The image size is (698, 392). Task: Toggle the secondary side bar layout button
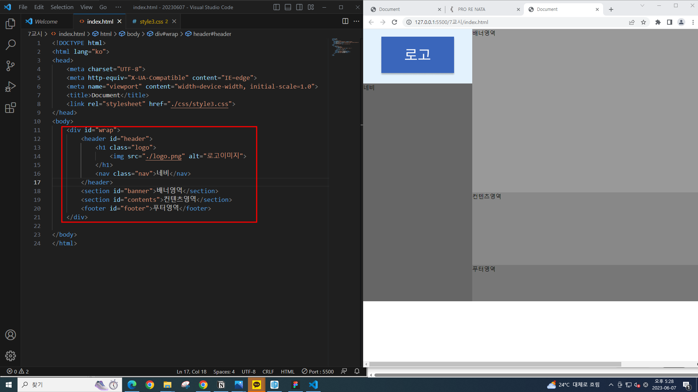point(299,7)
